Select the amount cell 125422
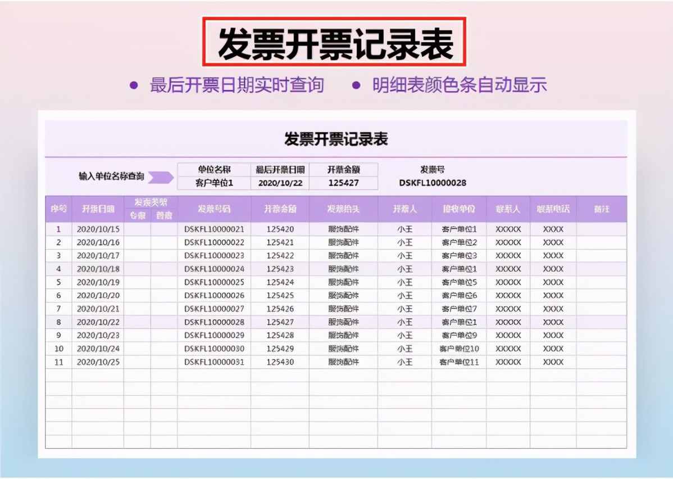673x479 pixels. coord(280,256)
